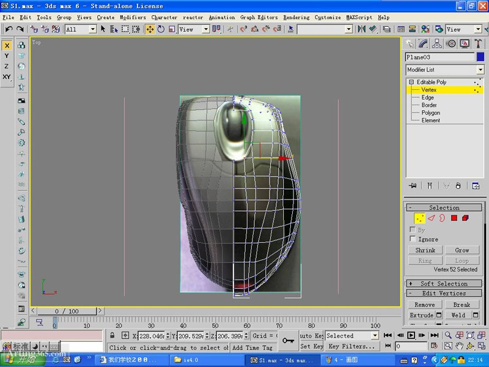
Task: Open the Modifiers menu
Action: (133, 17)
